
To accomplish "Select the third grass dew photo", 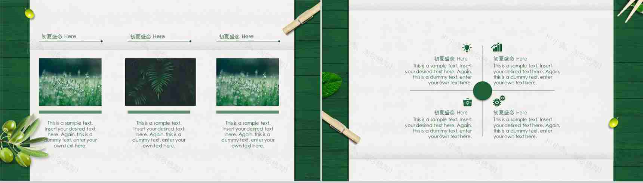I will tap(247, 82).
